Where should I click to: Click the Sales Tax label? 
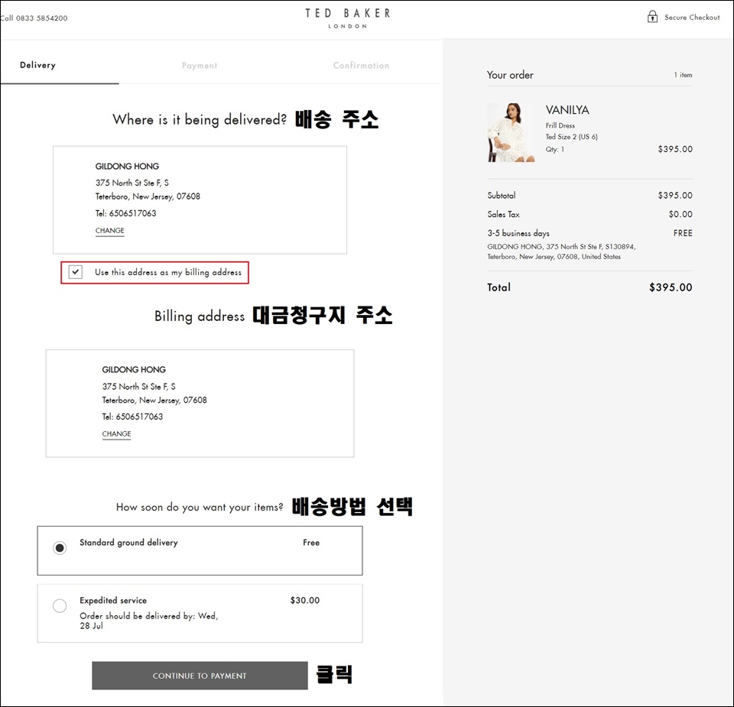(503, 214)
